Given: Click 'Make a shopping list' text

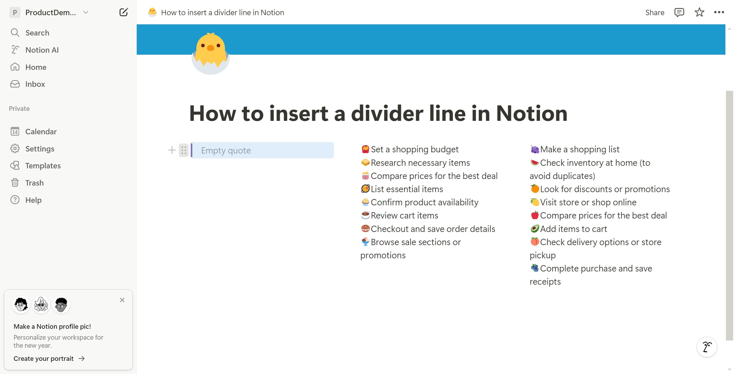Looking at the screenshot, I should click(580, 149).
